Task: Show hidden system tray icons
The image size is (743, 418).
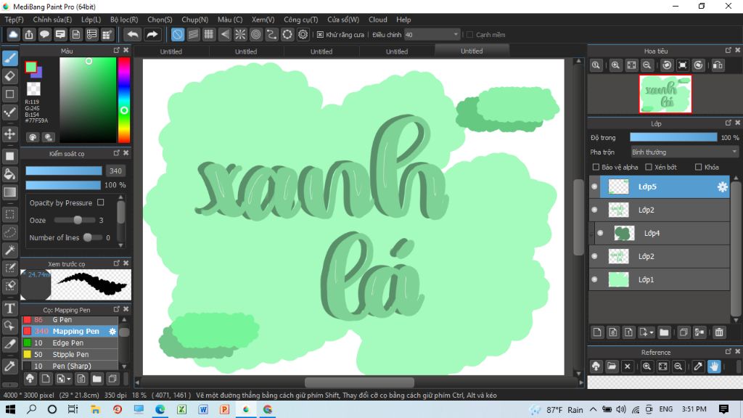Action: [593, 409]
